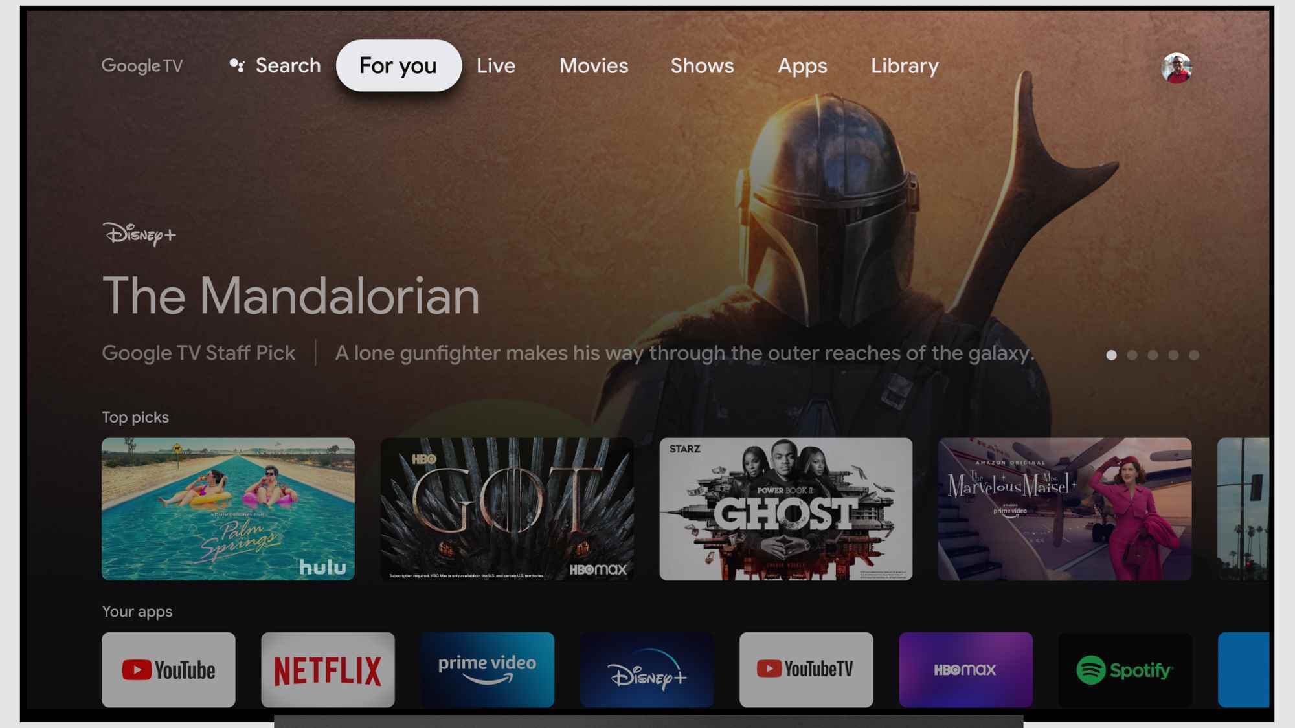1295x728 pixels.
Task: Expand the Movies navigation menu
Action: coord(593,65)
